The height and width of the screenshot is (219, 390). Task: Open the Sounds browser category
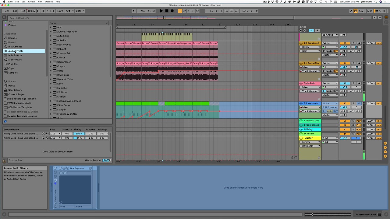click(x=12, y=38)
